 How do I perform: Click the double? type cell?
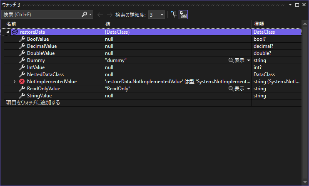click(277, 53)
